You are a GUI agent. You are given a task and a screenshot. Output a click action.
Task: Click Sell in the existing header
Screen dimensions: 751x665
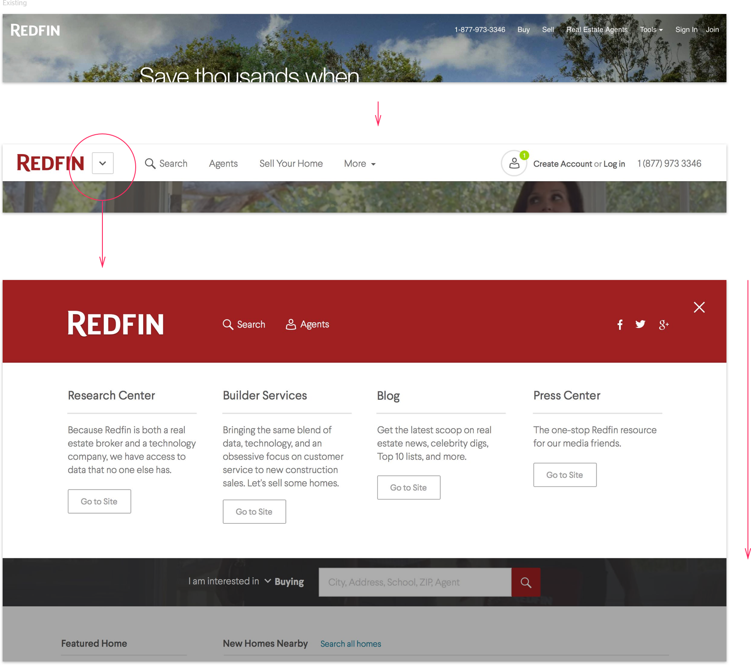coord(548,30)
